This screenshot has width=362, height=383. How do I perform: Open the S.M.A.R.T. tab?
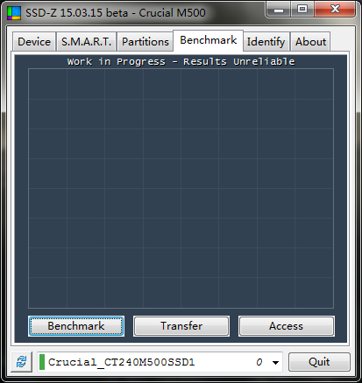86,42
